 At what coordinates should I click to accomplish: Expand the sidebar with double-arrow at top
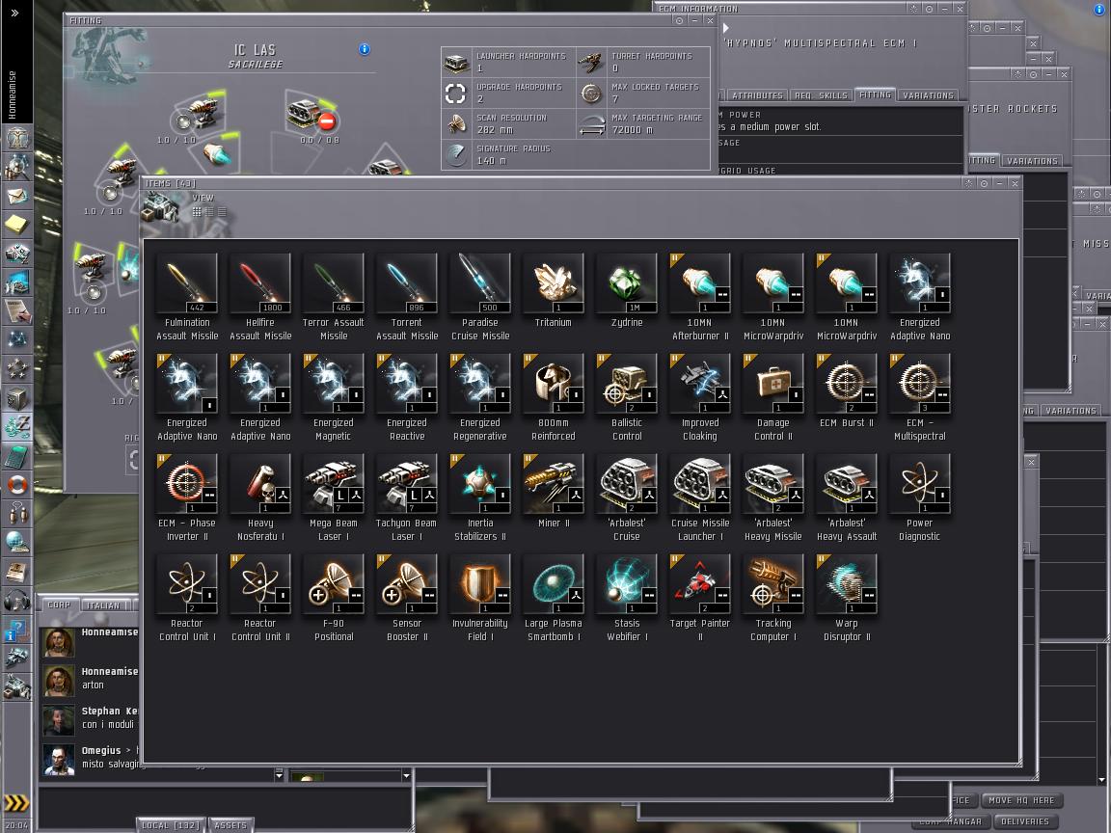click(14, 13)
